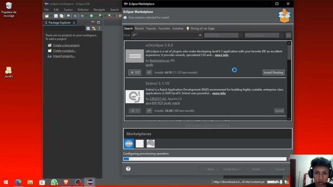Open the Search menu in Eclipse IDE
Image resolution: width=333 pixels, height=187 pixels.
(x=114, y=10)
